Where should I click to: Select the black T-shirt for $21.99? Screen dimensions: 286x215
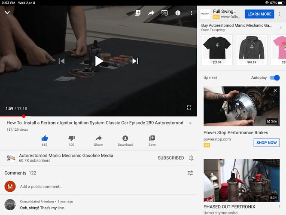coord(217,50)
